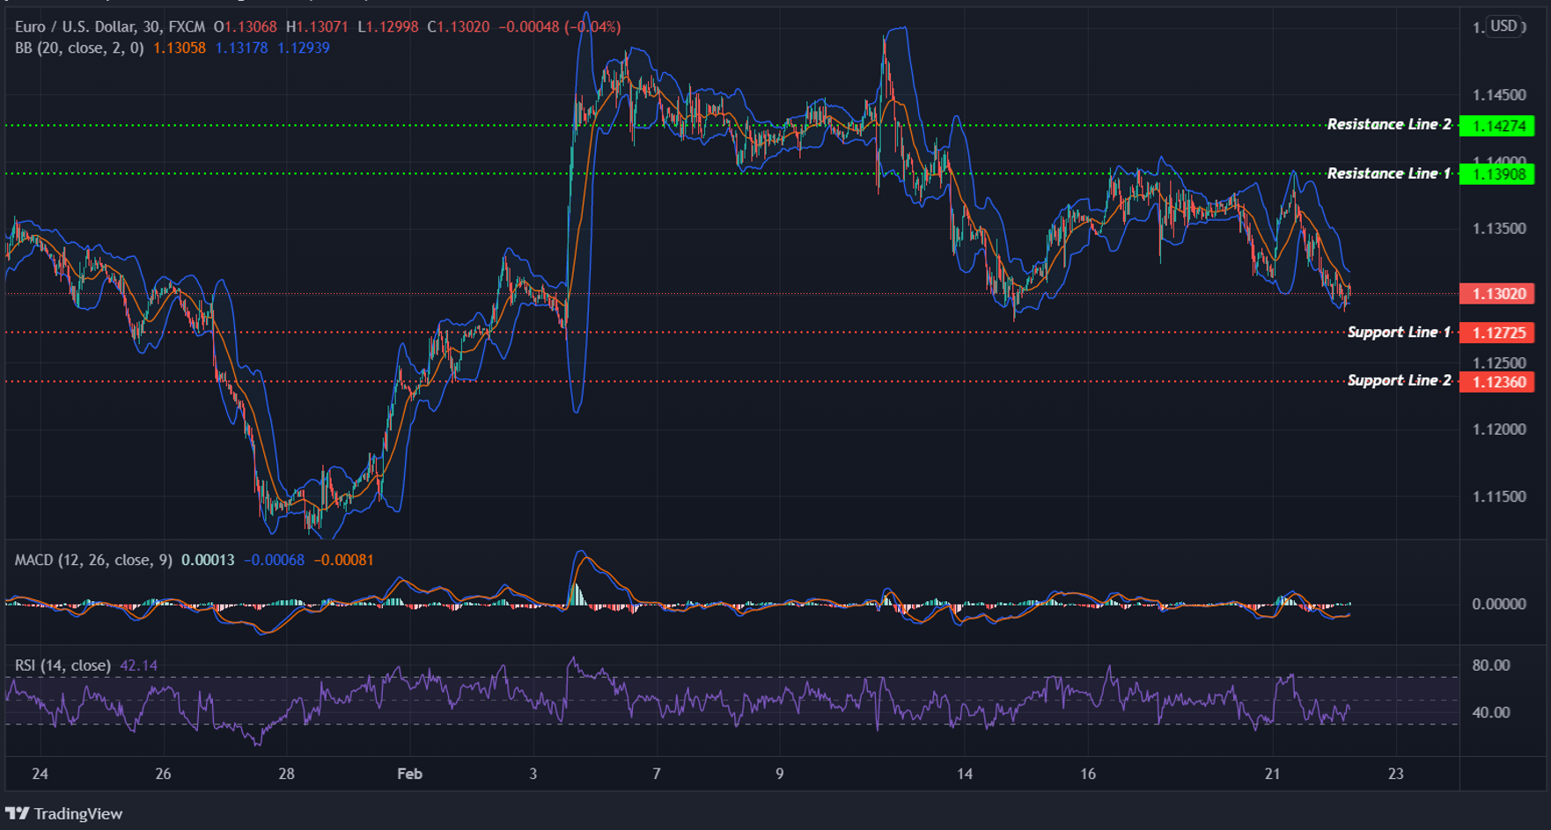This screenshot has height=830, width=1551.
Task: Click the percentage change (-0.04%) in the legend
Action: coord(591,26)
